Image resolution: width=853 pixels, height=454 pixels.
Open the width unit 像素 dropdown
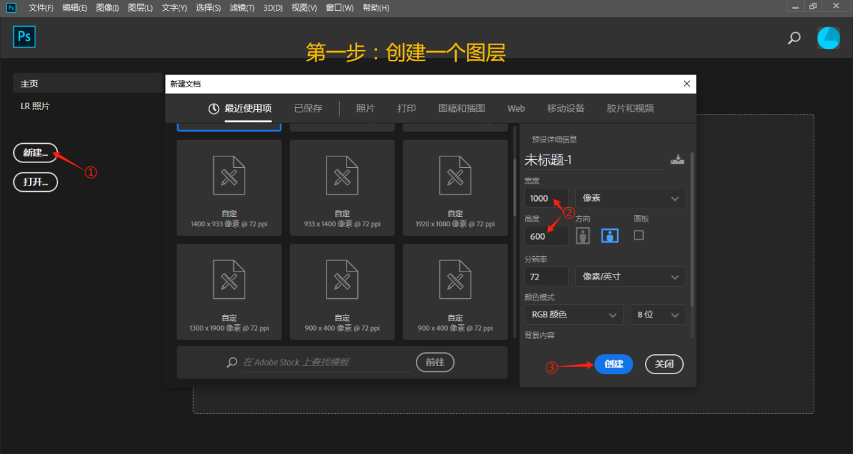(630, 198)
